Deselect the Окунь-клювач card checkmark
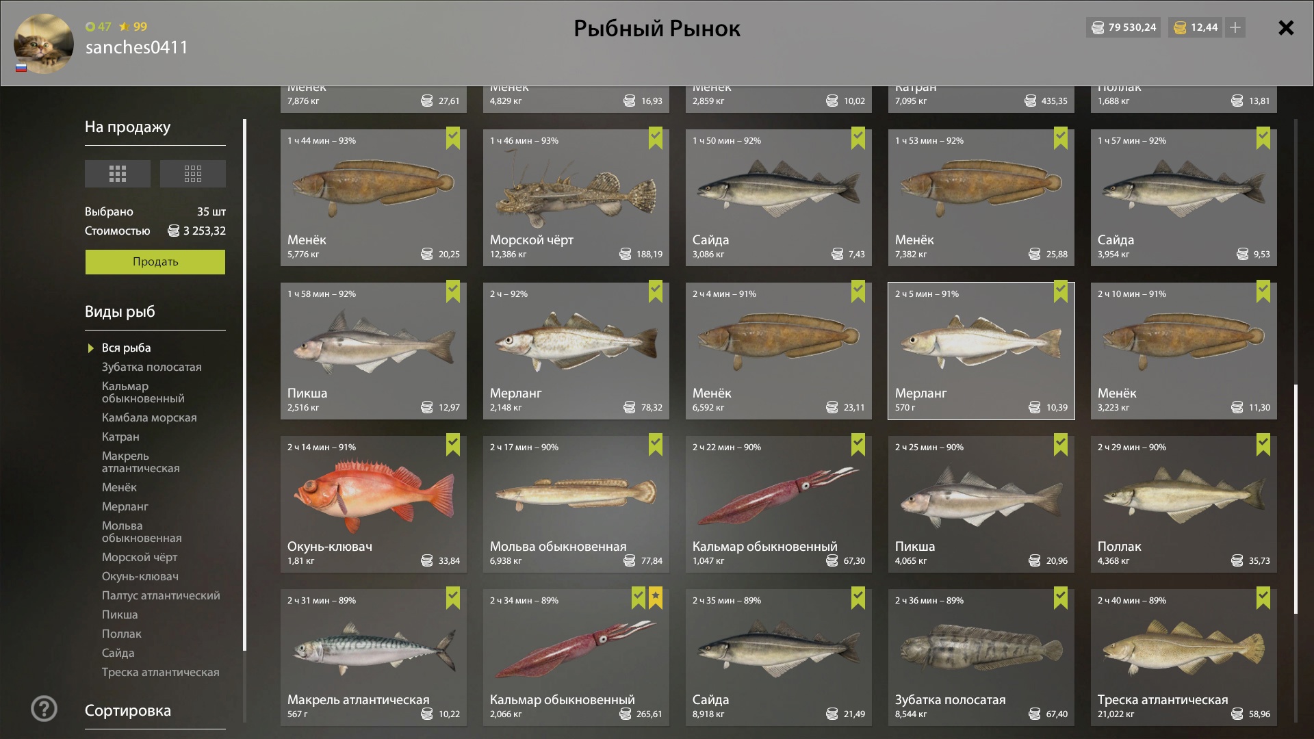 (x=453, y=444)
